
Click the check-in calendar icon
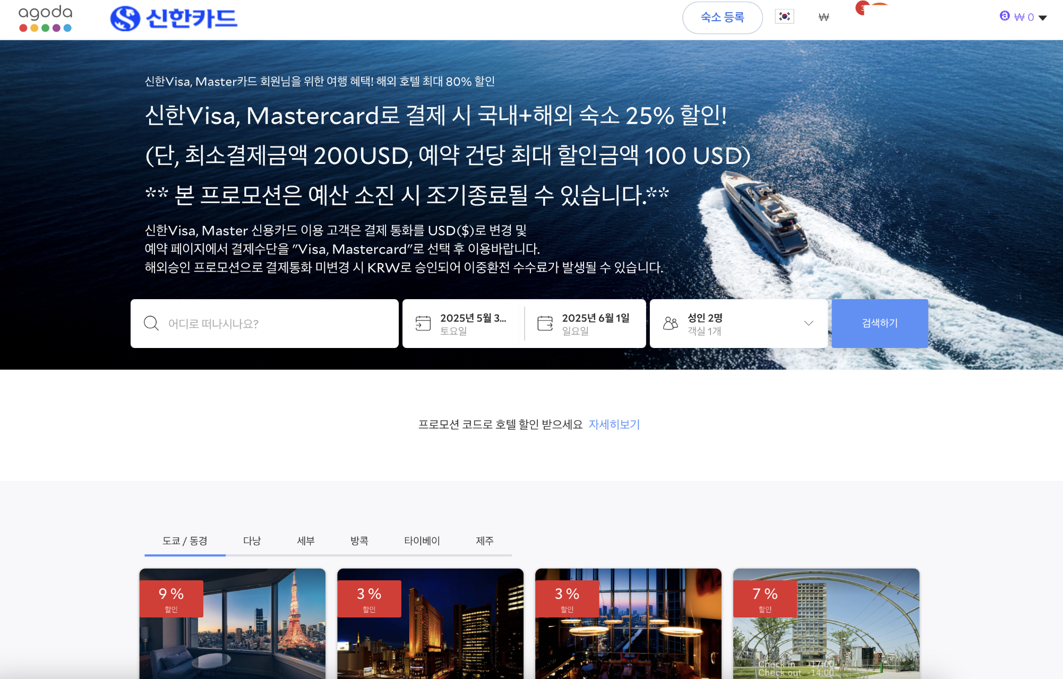pos(423,323)
